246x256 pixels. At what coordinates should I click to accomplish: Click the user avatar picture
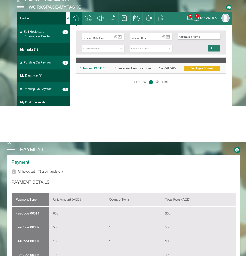(x=225, y=18)
